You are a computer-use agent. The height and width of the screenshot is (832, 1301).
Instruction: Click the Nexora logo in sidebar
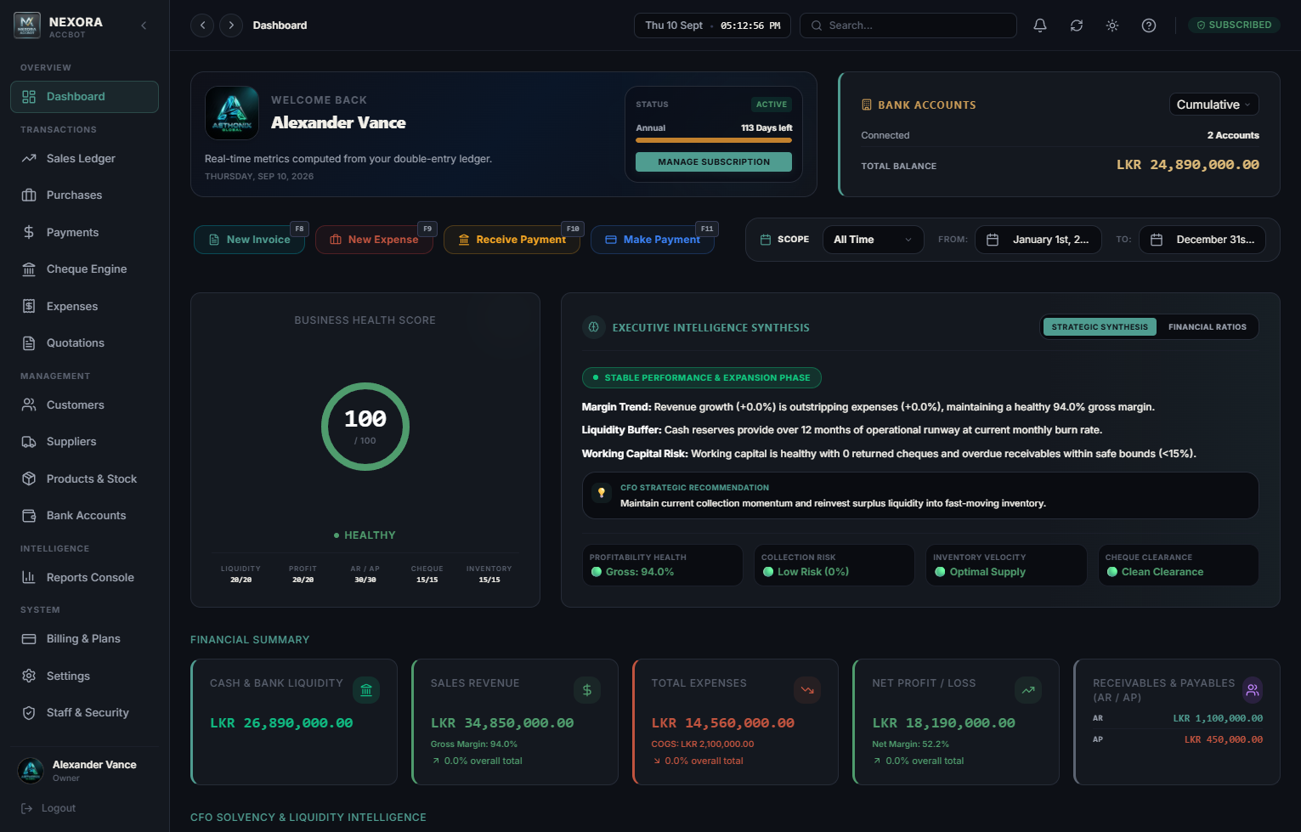click(x=27, y=25)
